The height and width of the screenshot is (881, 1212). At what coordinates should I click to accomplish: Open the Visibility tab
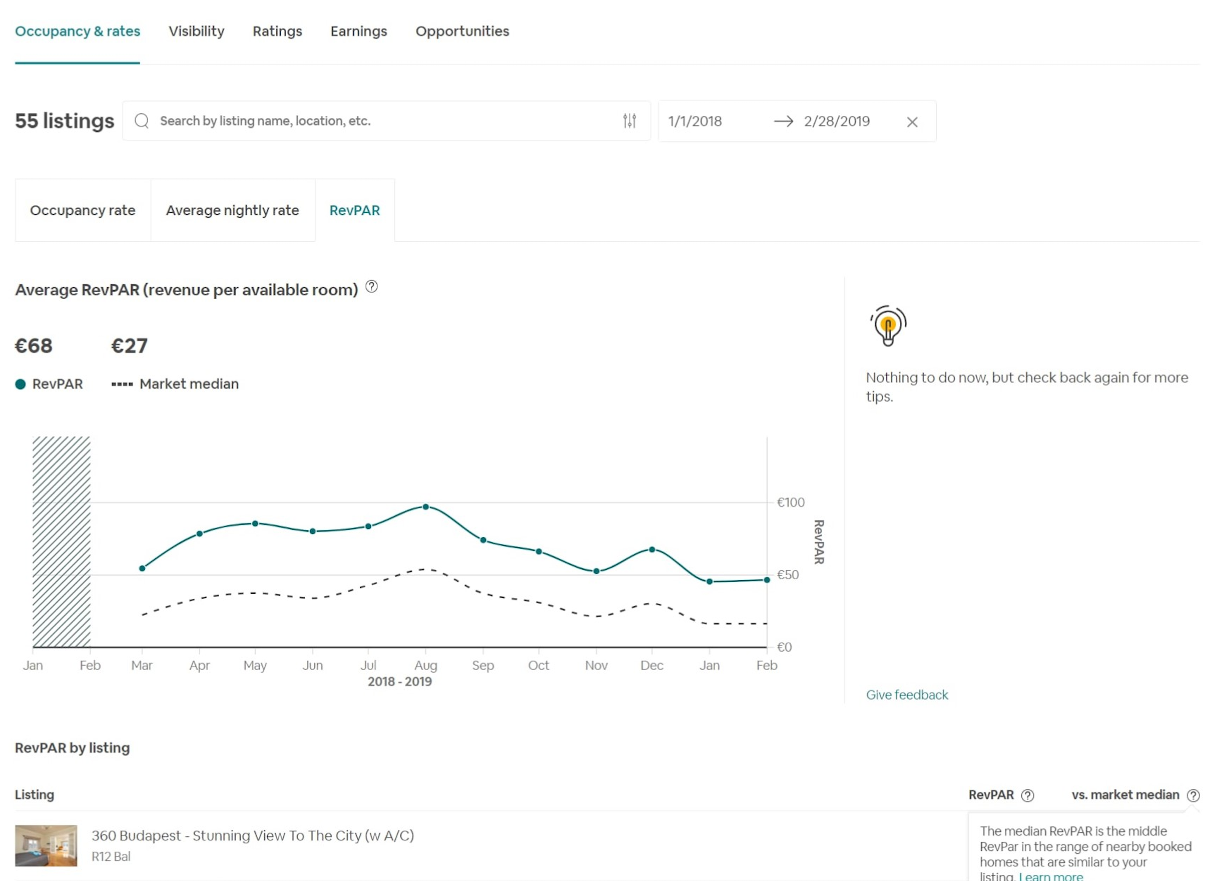[x=196, y=31]
